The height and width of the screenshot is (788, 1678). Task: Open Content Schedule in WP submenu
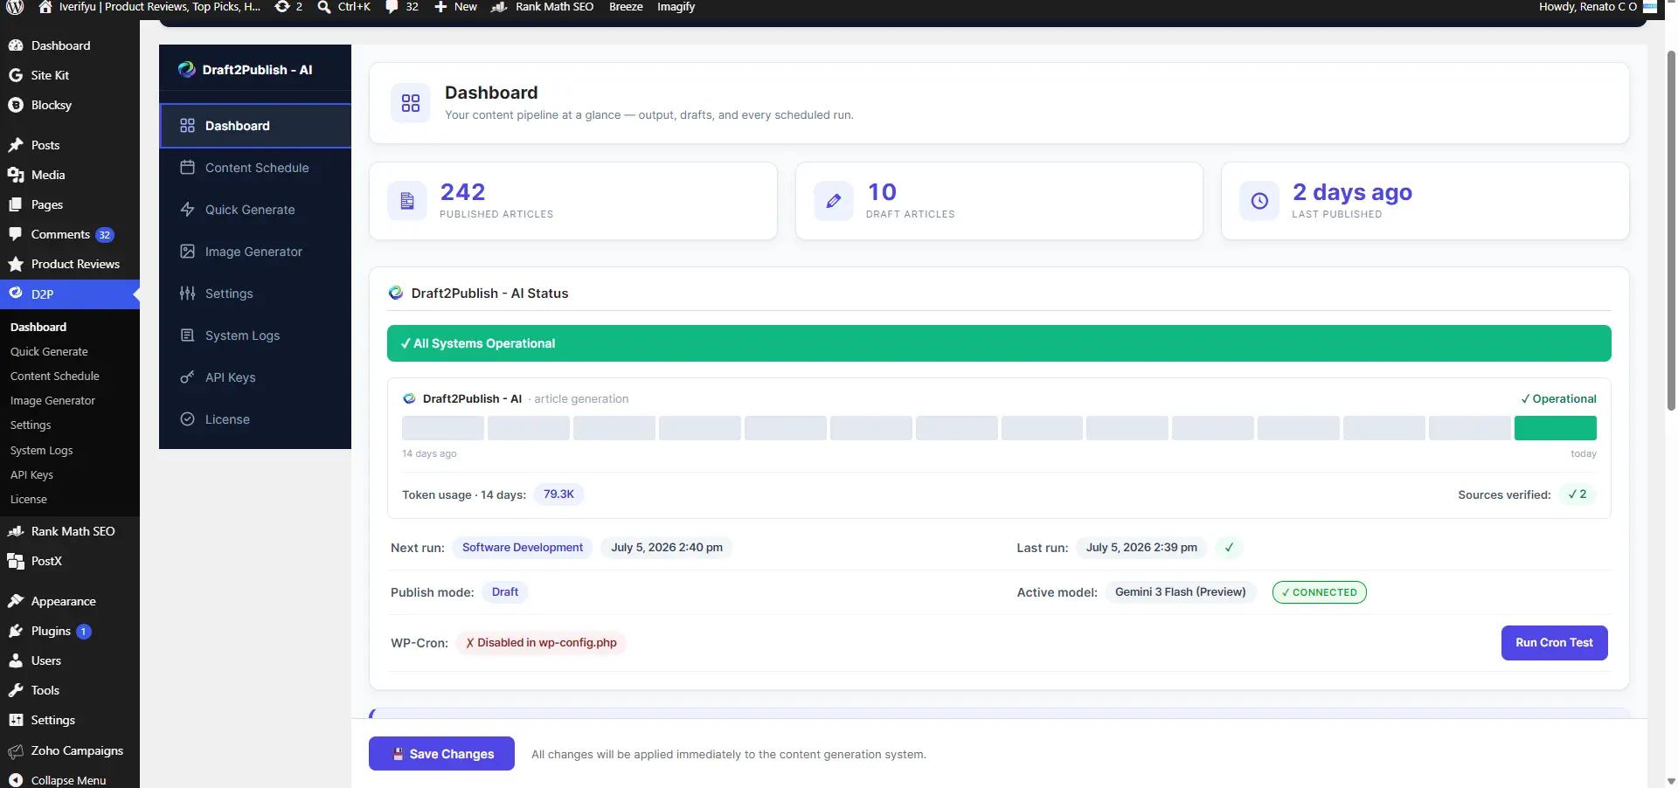click(55, 376)
